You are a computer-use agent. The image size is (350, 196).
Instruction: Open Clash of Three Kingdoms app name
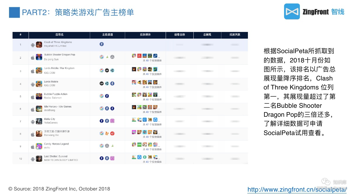[x=58, y=42]
